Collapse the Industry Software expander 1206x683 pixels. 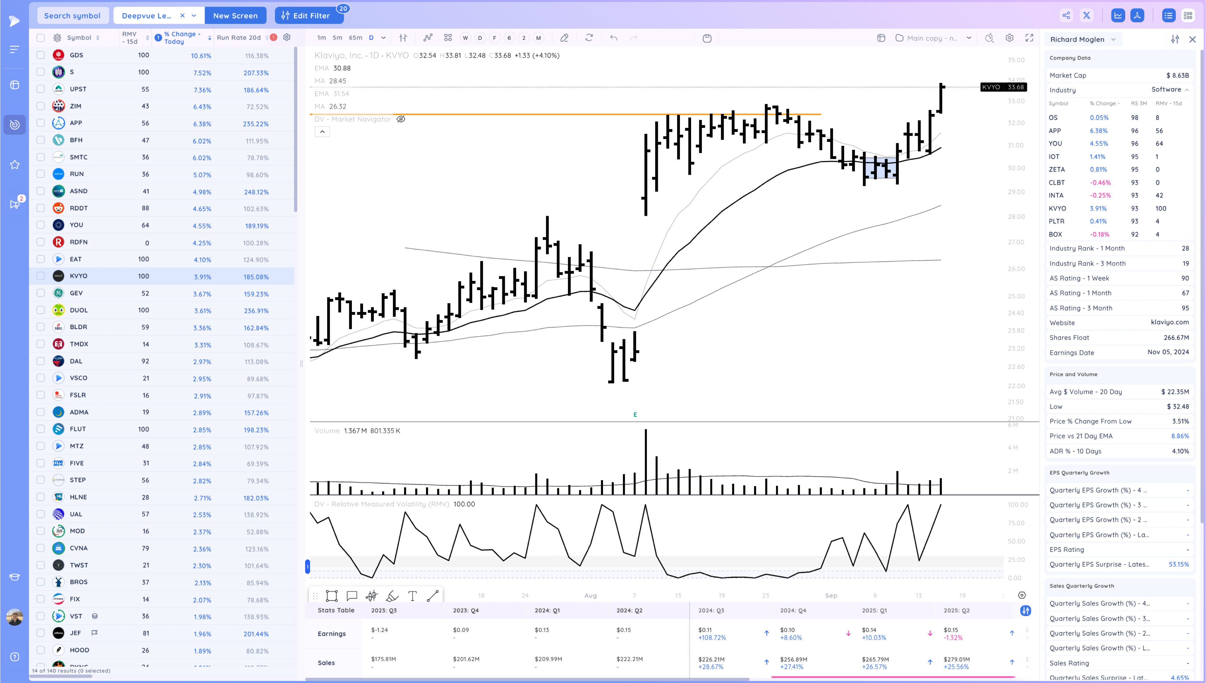(1187, 90)
